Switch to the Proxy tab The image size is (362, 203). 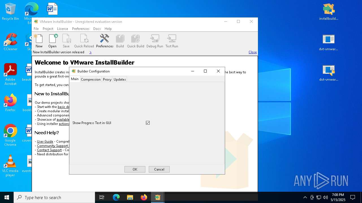coord(107,80)
